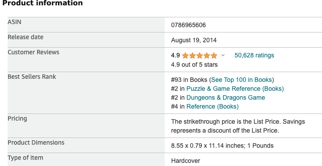The width and height of the screenshot is (322, 166).
Task: Click the strikethrough price explanation text
Action: (x=238, y=126)
